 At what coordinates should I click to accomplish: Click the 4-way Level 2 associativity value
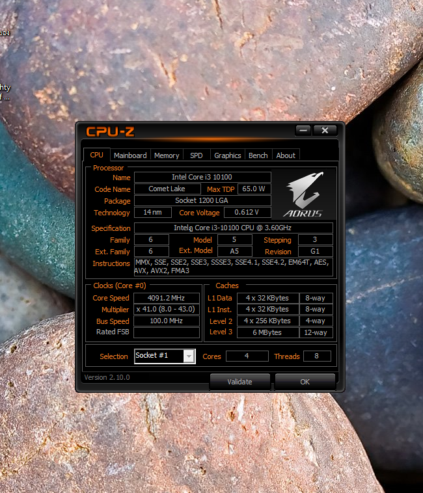click(x=316, y=321)
